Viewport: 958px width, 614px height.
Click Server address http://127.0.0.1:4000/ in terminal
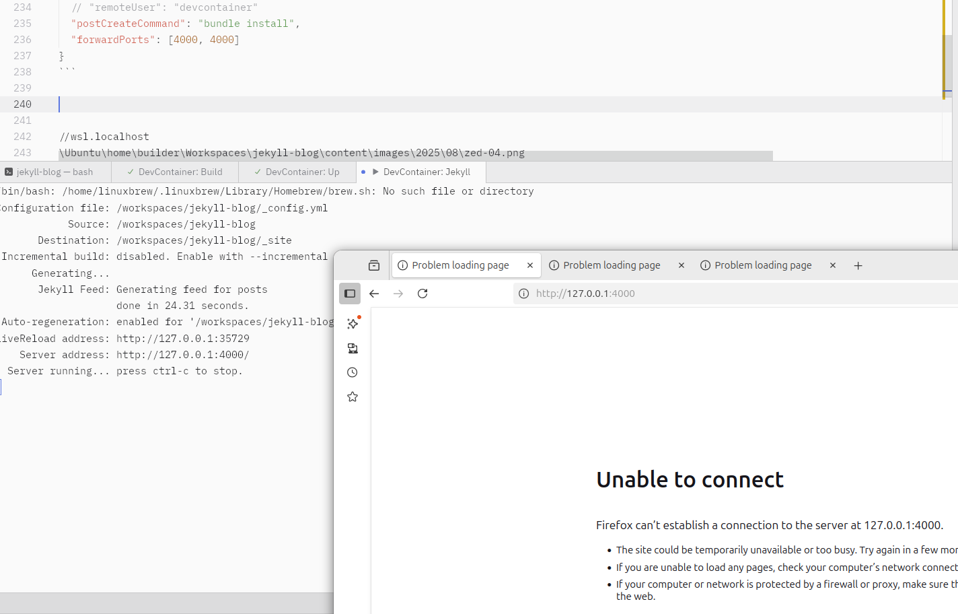[x=183, y=355]
